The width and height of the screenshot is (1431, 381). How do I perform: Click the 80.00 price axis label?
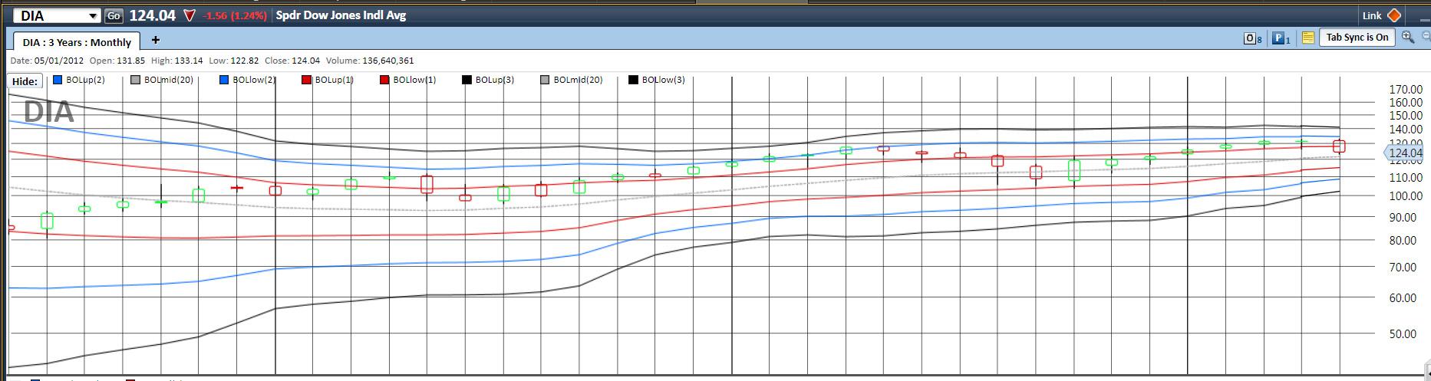[x=1404, y=240]
